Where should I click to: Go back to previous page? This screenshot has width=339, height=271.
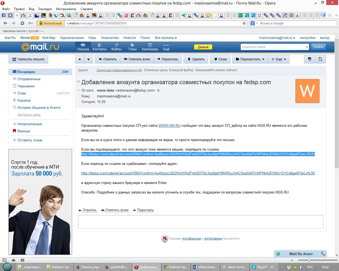pos(5,23)
